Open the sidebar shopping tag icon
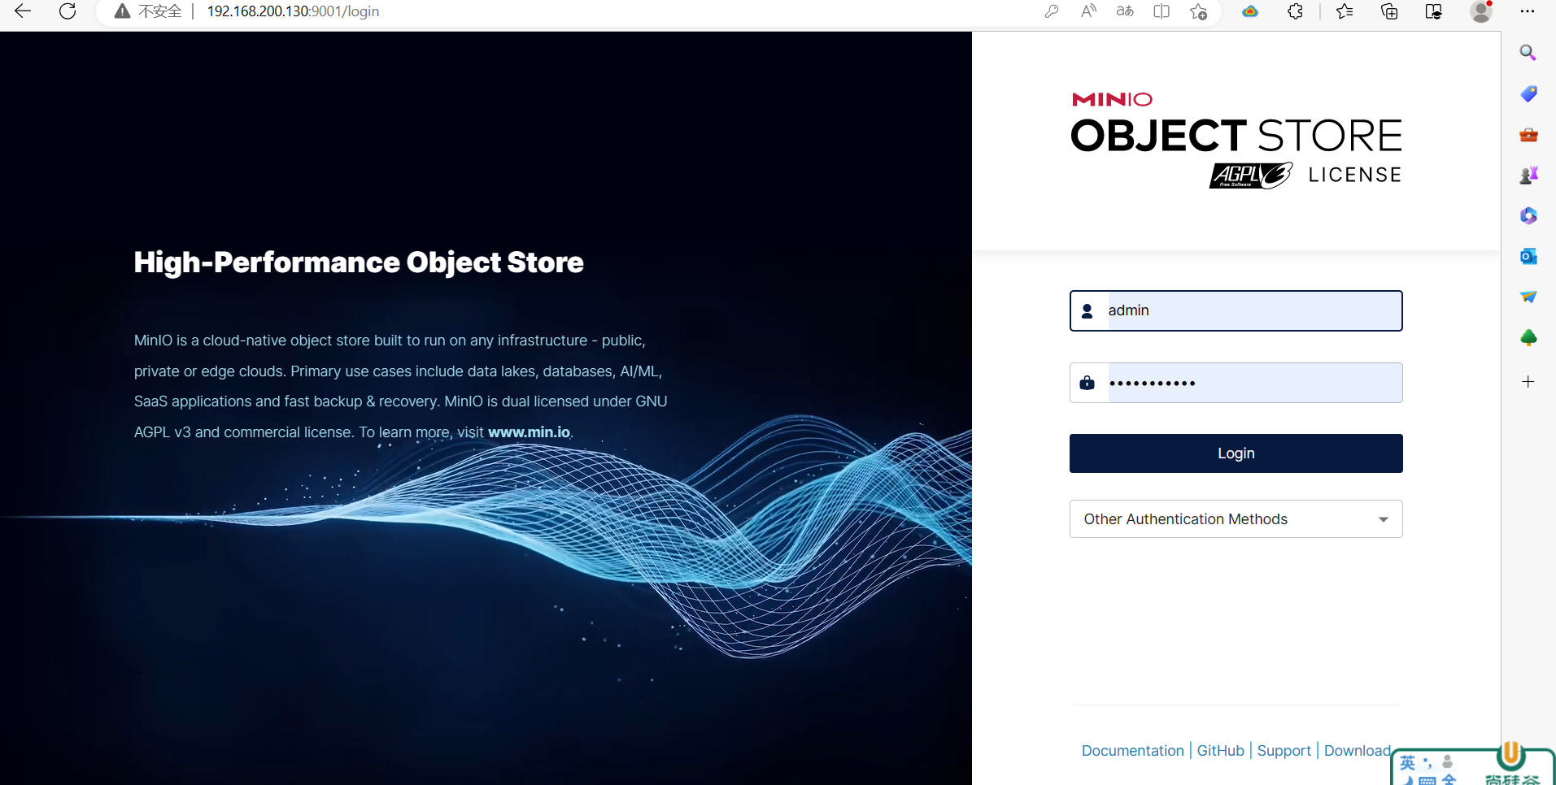The width and height of the screenshot is (1556, 785). coord(1528,93)
